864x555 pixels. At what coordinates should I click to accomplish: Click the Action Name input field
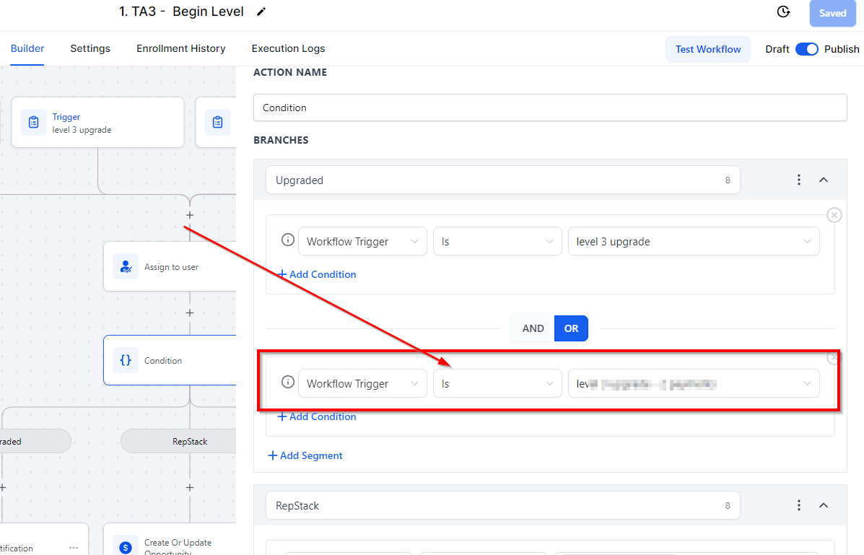coord(550,108)
